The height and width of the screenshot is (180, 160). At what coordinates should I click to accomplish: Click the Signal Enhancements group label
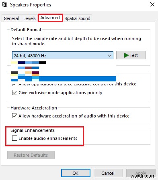click(33, 130)
